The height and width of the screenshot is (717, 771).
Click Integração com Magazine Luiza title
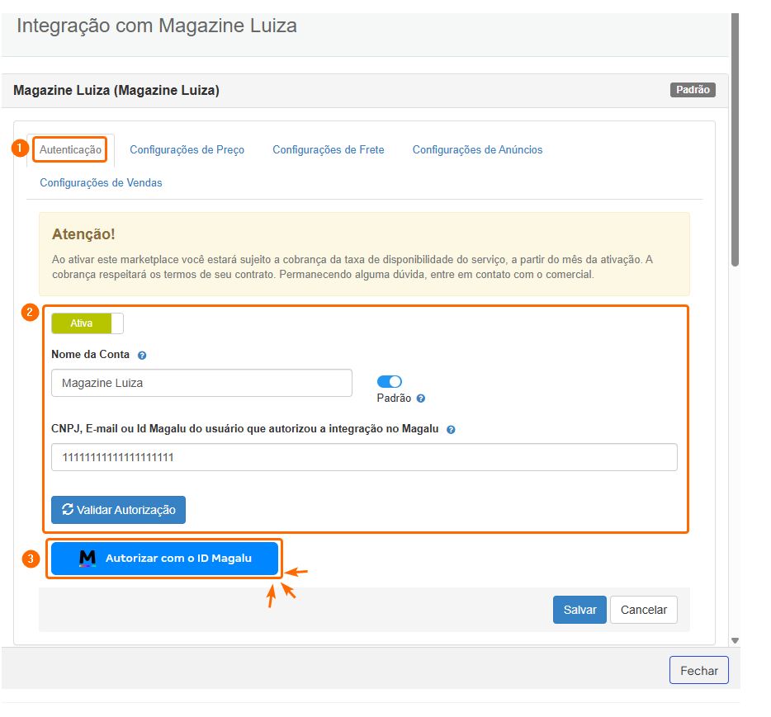point(157,26)
